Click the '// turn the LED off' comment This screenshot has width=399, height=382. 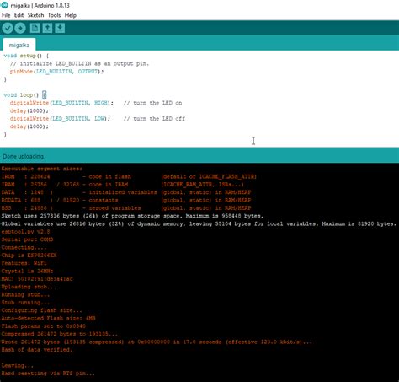[x=154, y=119]
